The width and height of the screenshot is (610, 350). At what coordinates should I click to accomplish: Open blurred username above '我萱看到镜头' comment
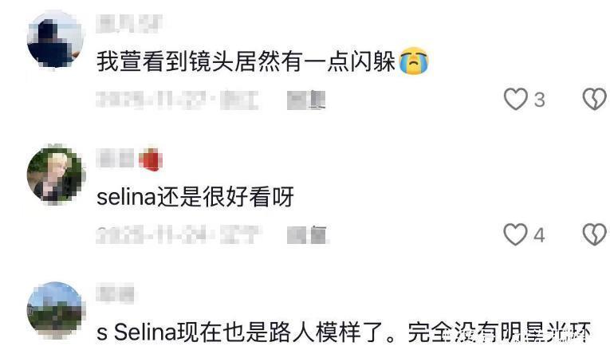click(x=129, y=24)
